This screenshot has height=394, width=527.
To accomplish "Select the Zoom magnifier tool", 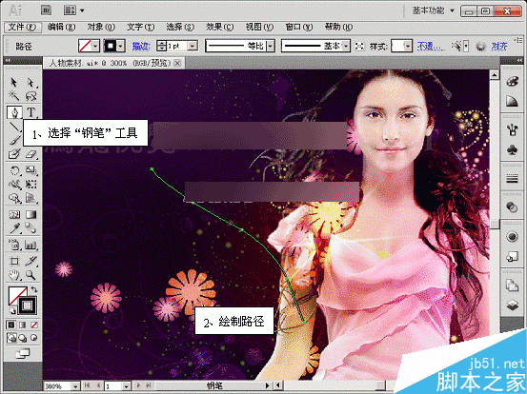I will coord(30,276).
